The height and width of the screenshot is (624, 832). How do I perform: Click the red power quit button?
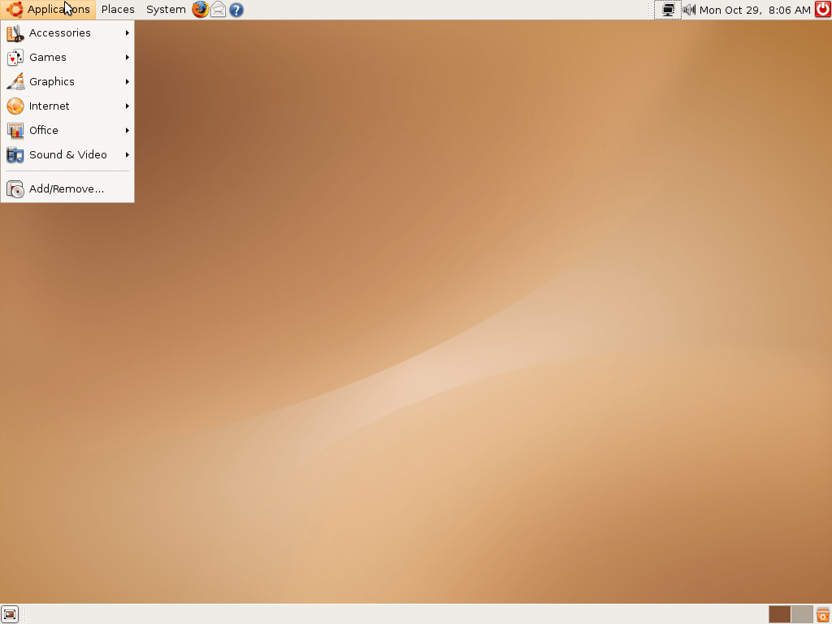(x=823, y=10)
